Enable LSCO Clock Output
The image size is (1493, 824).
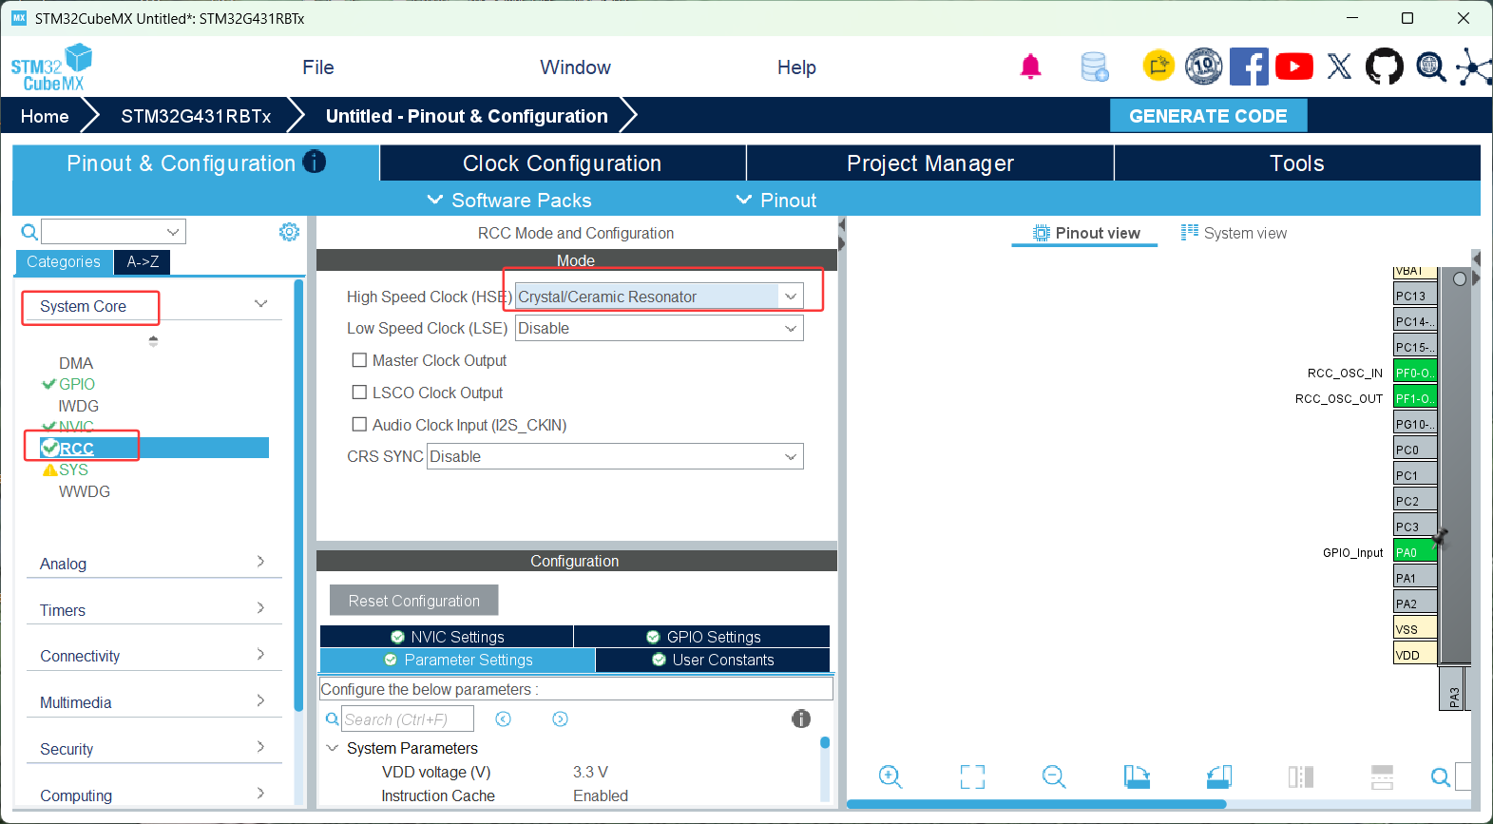point(359,393)
